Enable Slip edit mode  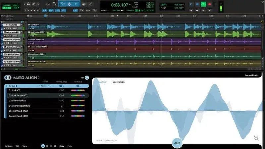click(x=7, y=8)
